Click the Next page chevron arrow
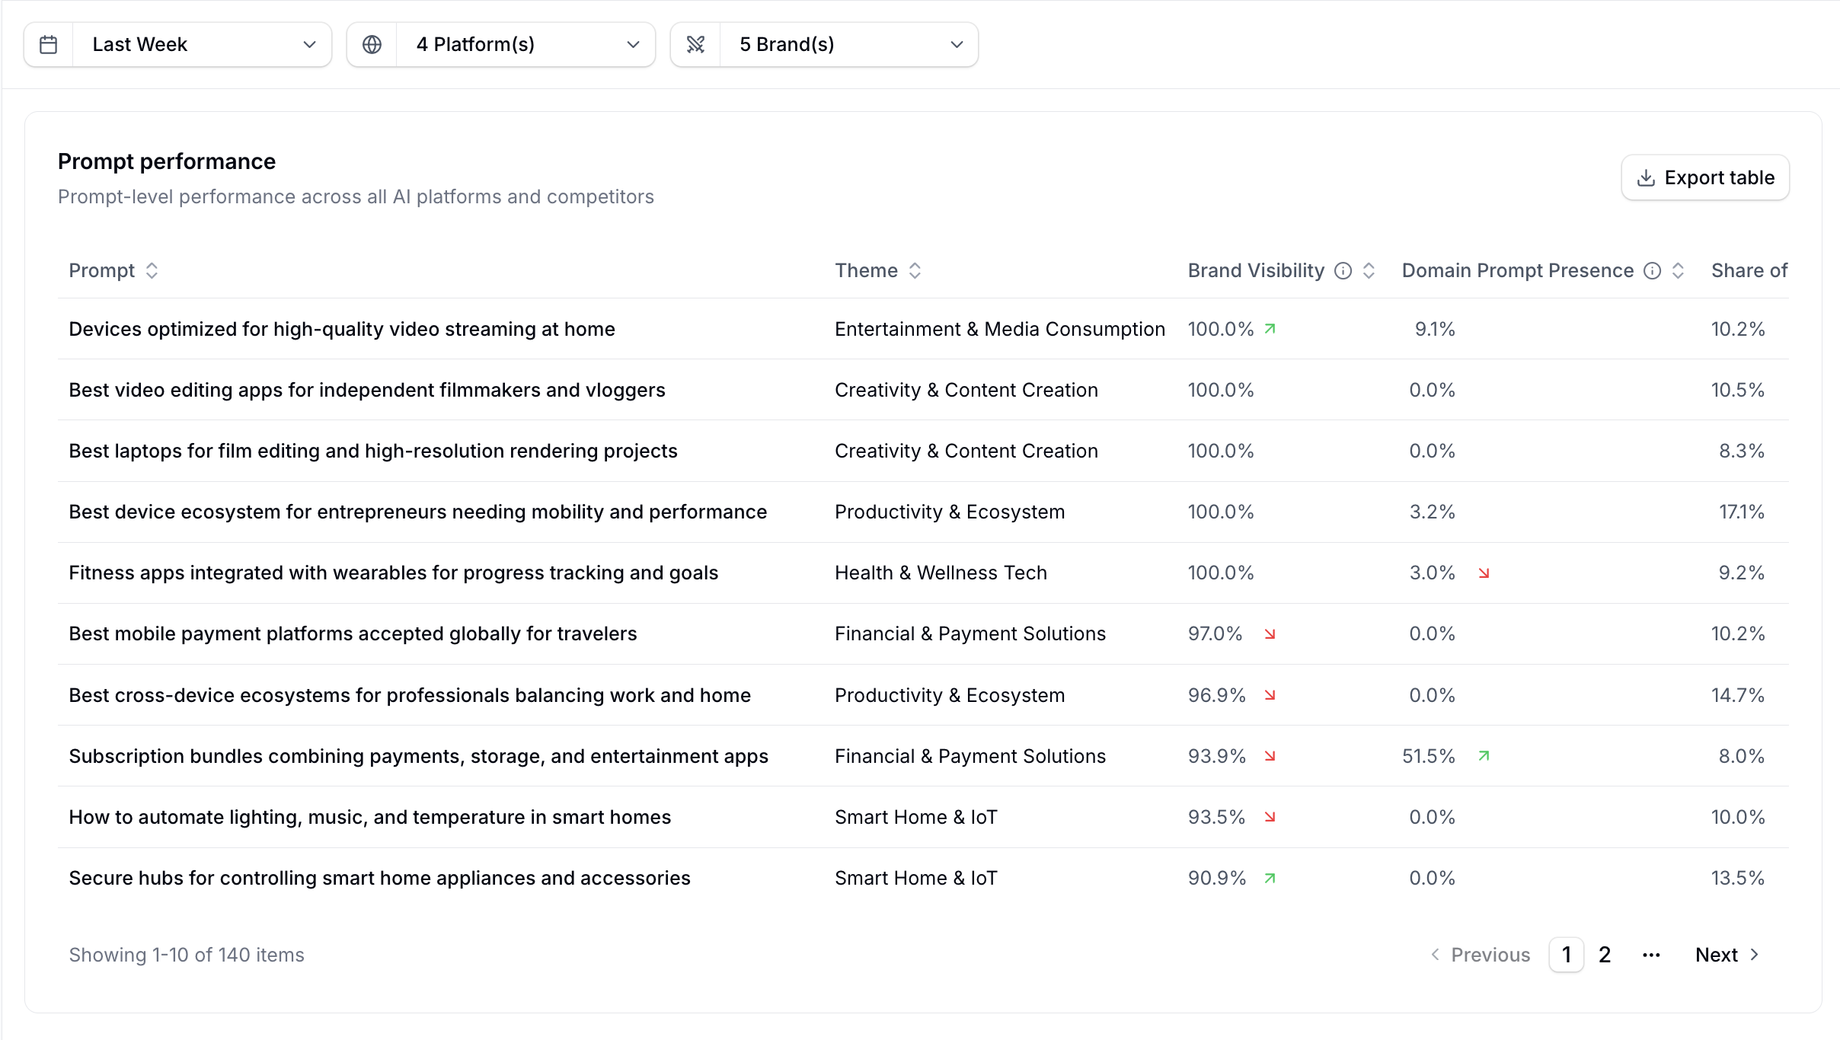 [x=1755, y=955]
